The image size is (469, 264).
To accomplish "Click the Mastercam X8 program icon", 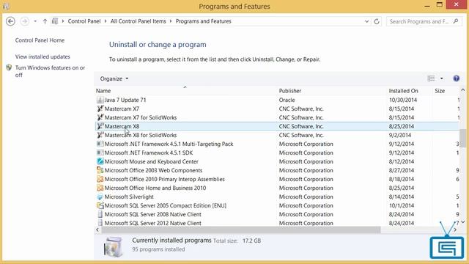I will tap(100, 126).
